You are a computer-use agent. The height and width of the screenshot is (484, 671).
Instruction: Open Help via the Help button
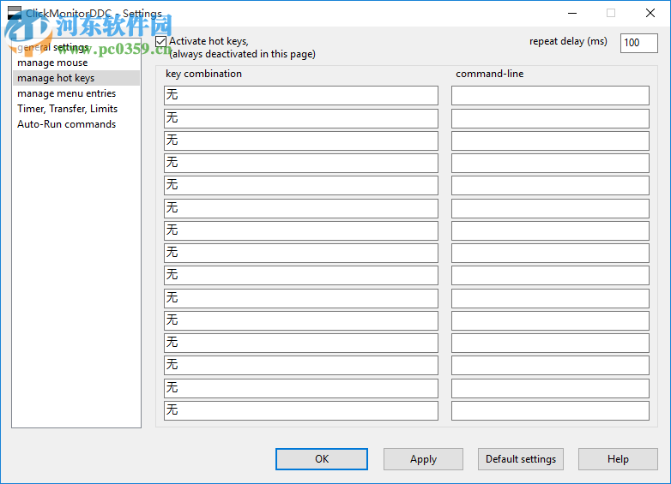tap(618, 459)
